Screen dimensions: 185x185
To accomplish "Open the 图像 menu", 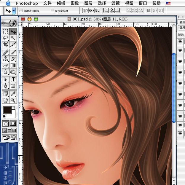I will 75,3.
